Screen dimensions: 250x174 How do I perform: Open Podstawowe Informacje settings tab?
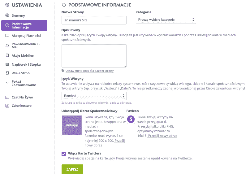pos(24,25)
